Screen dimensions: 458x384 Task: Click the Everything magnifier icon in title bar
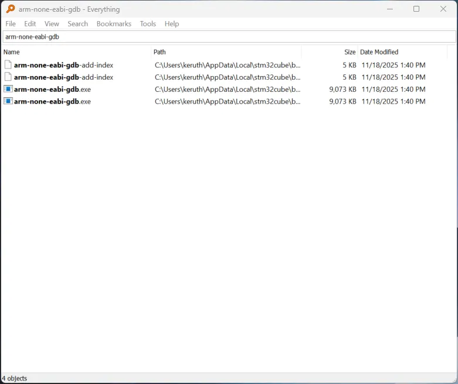tap(11, 9)
